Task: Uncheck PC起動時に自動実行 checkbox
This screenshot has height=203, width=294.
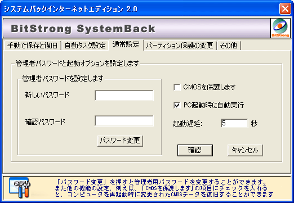Action: point(177,105)
